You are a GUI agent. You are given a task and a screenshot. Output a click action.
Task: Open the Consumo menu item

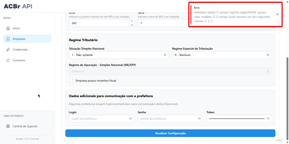pyautogui.click(x=27, y=60)
